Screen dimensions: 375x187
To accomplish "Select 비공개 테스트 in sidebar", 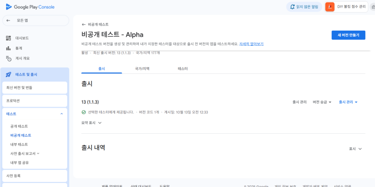I will [x=21, y=135].
